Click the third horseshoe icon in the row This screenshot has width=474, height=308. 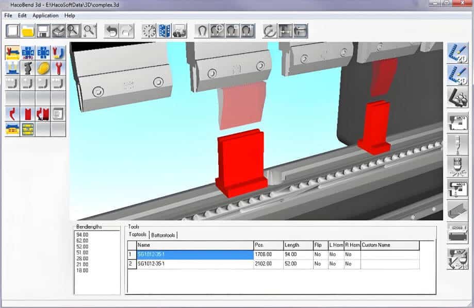click(233, 31)
